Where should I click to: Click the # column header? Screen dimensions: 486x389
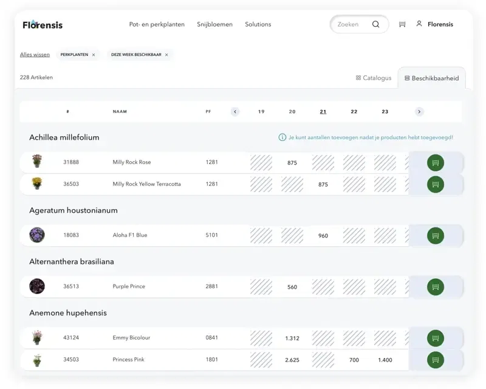tap(67, 112)
